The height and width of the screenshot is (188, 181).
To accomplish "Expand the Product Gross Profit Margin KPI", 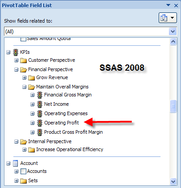I will [32, 132].
